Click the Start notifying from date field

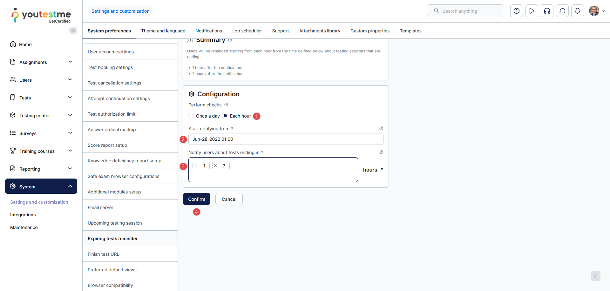click(286, 139)
